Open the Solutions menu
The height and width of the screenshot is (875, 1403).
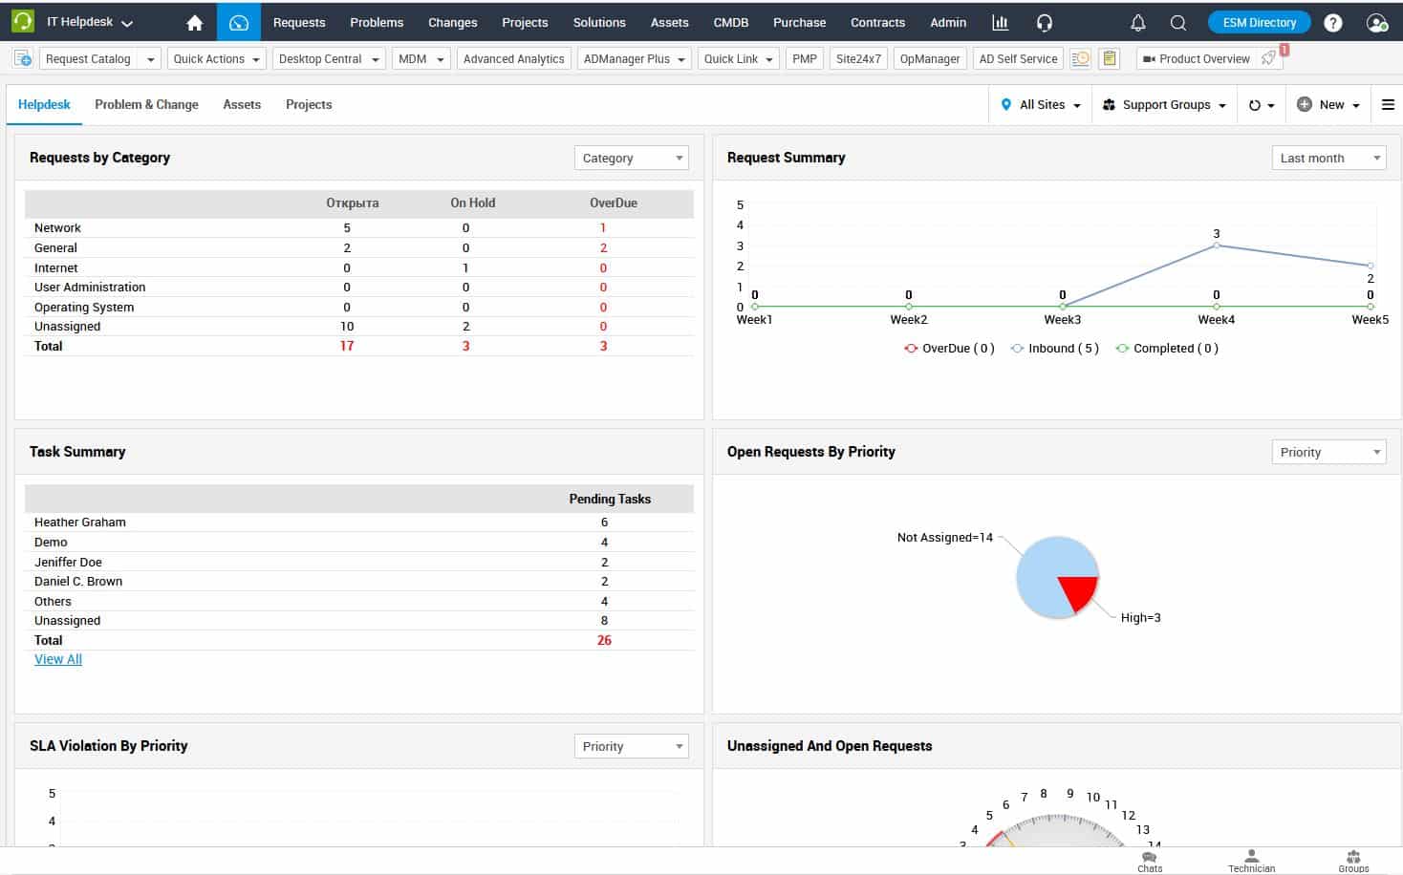[599, 23]
